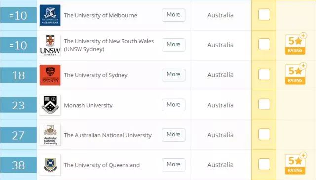Check the compare box for Monash University
The width and height of the screenshot is (316, 180).
264,104
